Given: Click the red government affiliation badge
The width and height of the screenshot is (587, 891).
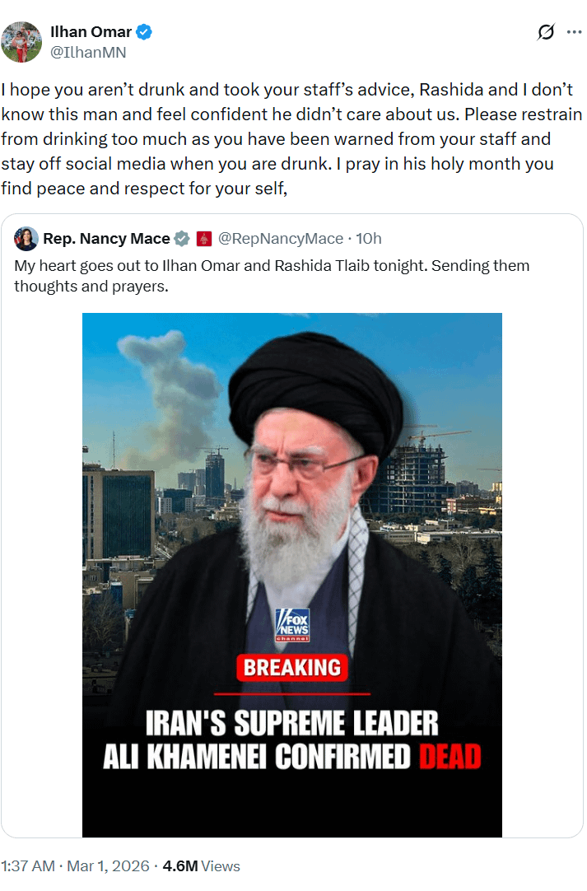Looking at the screenshot, I should coord(204,240).
